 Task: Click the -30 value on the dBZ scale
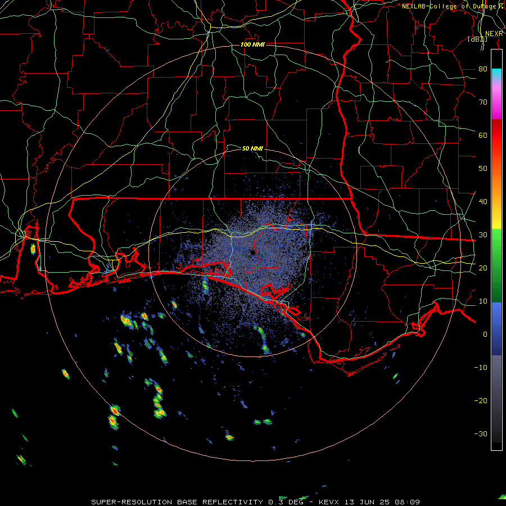[481, 434]
